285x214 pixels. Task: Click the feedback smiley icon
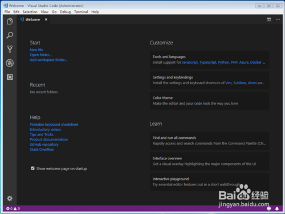click(x=269, y=209)
